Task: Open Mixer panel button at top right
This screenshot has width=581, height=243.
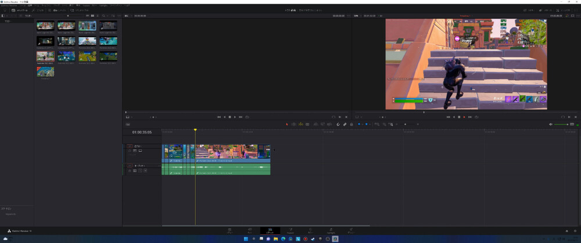Action: (x=529, y=10)
